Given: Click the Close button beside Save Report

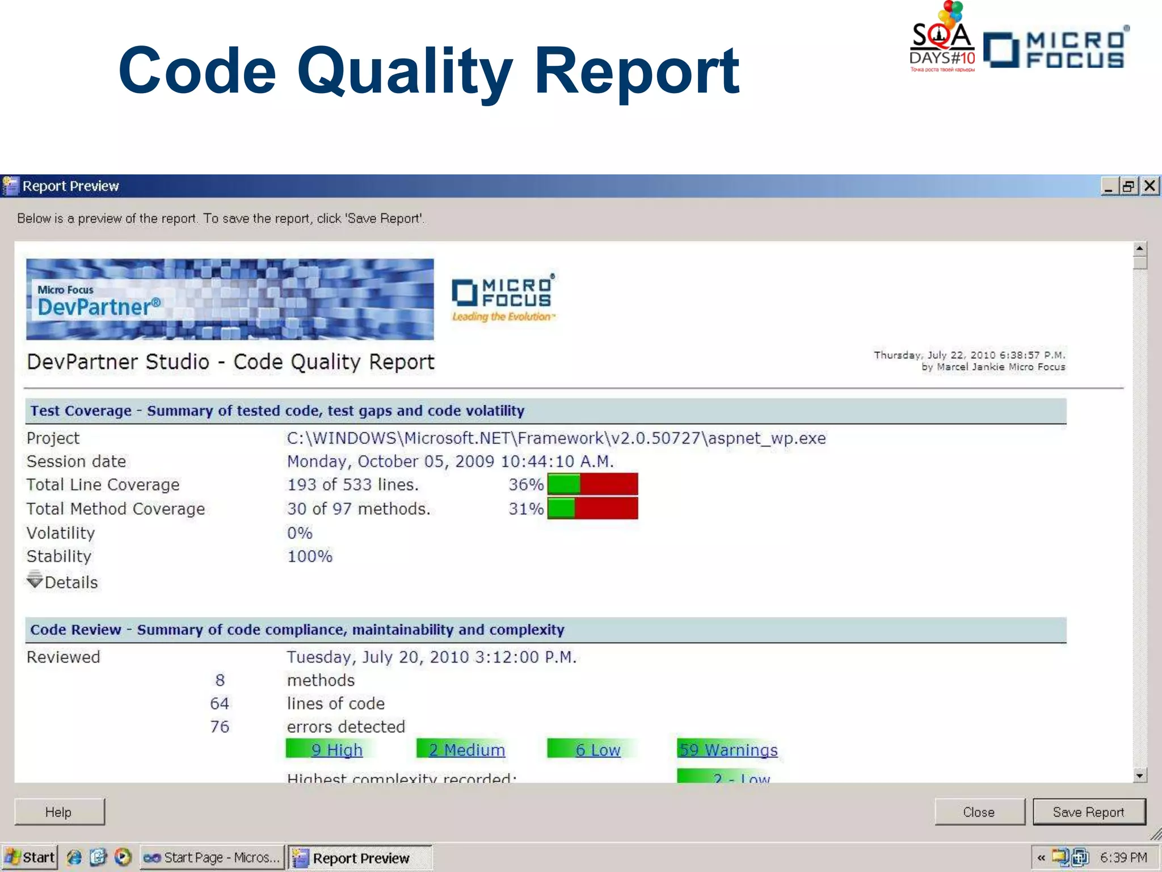Looking at the screenshot, I should click(x=979, y=812).
